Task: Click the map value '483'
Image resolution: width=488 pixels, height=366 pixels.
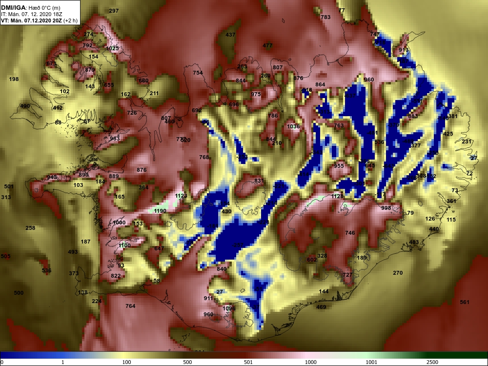Action: (414, 242)
